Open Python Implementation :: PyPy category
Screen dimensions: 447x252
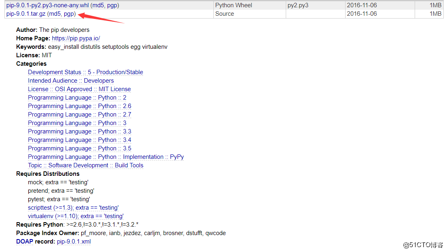pyautogui.click(x=106, y=157)
